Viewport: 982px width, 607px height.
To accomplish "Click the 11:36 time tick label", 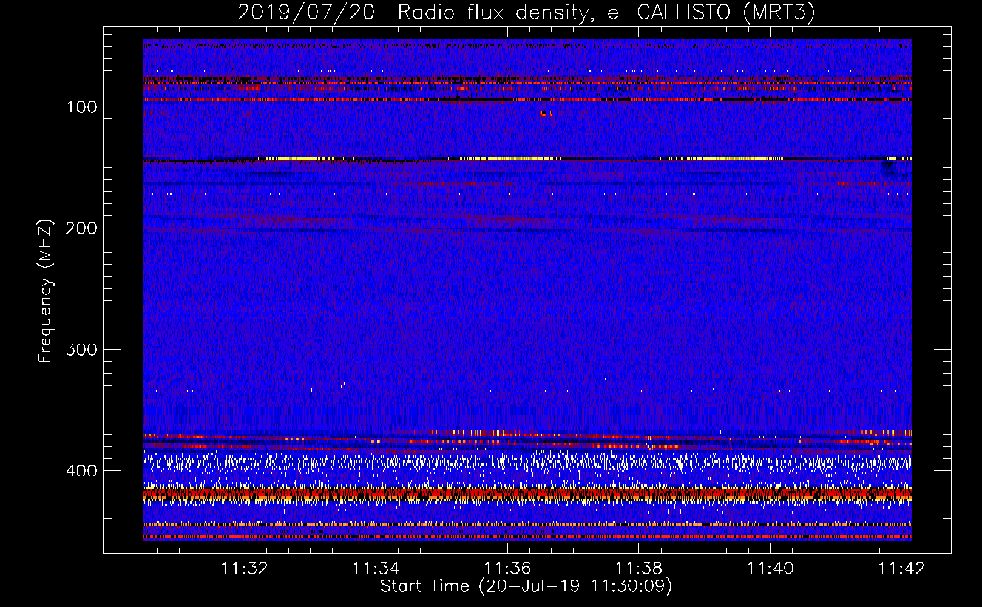I will 507,568.
